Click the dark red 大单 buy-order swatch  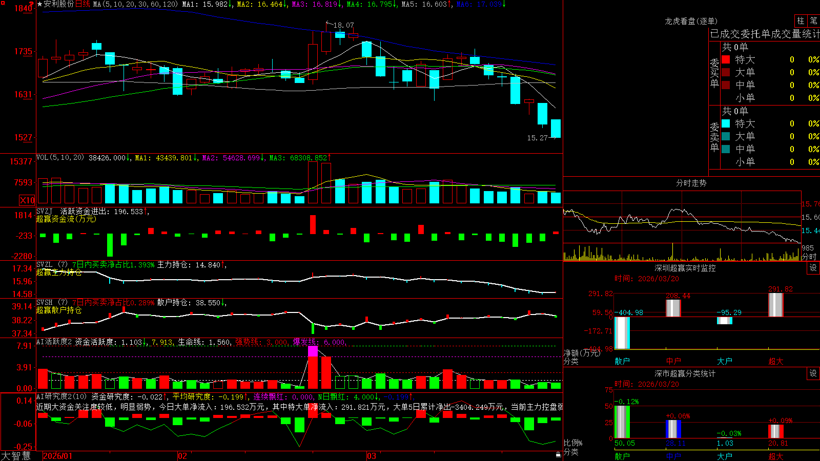pos(726,72)
